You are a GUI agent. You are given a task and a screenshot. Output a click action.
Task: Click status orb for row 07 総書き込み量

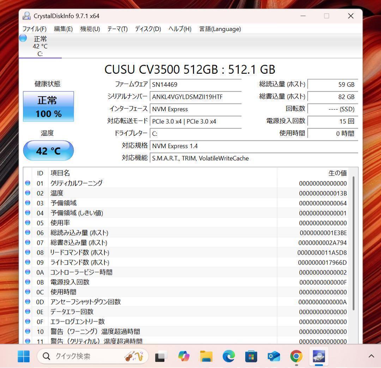(x=28, y=242)
